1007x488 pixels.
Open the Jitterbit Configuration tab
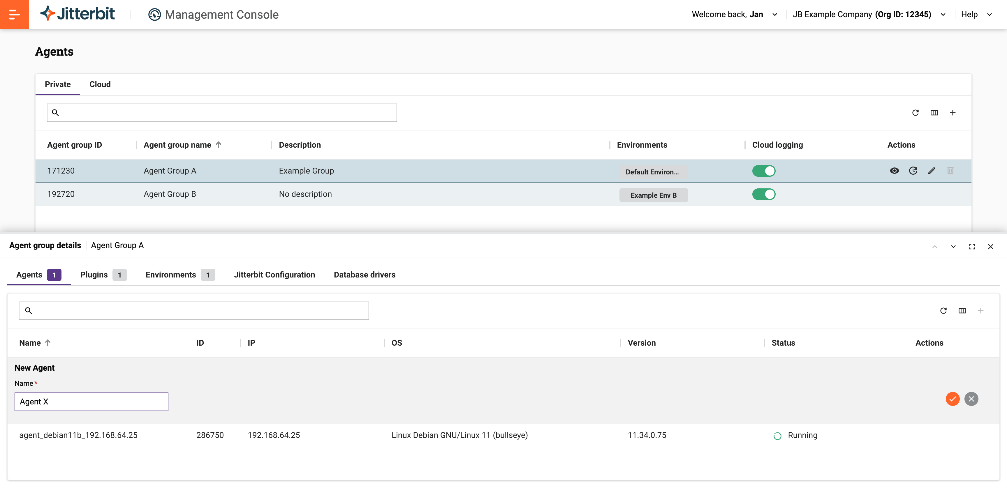[274, 275]
